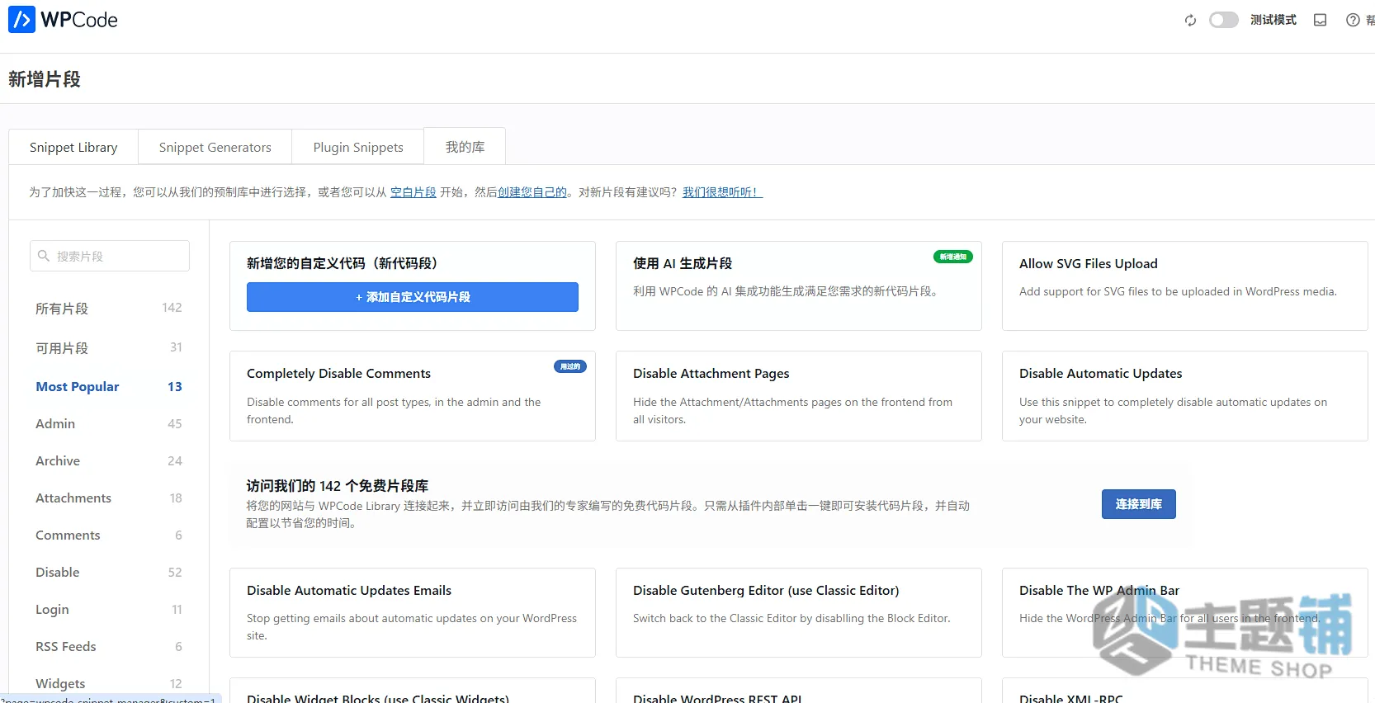Image resolution: width=1375 pixels, height=703 pixels.
Task: Click 添加自定义代码片段 button
Action: [413, 297]
